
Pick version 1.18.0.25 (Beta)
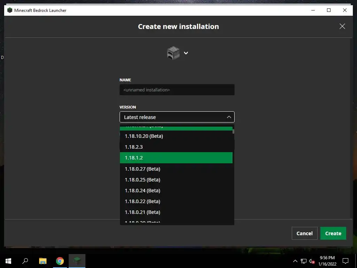[176, 180]
